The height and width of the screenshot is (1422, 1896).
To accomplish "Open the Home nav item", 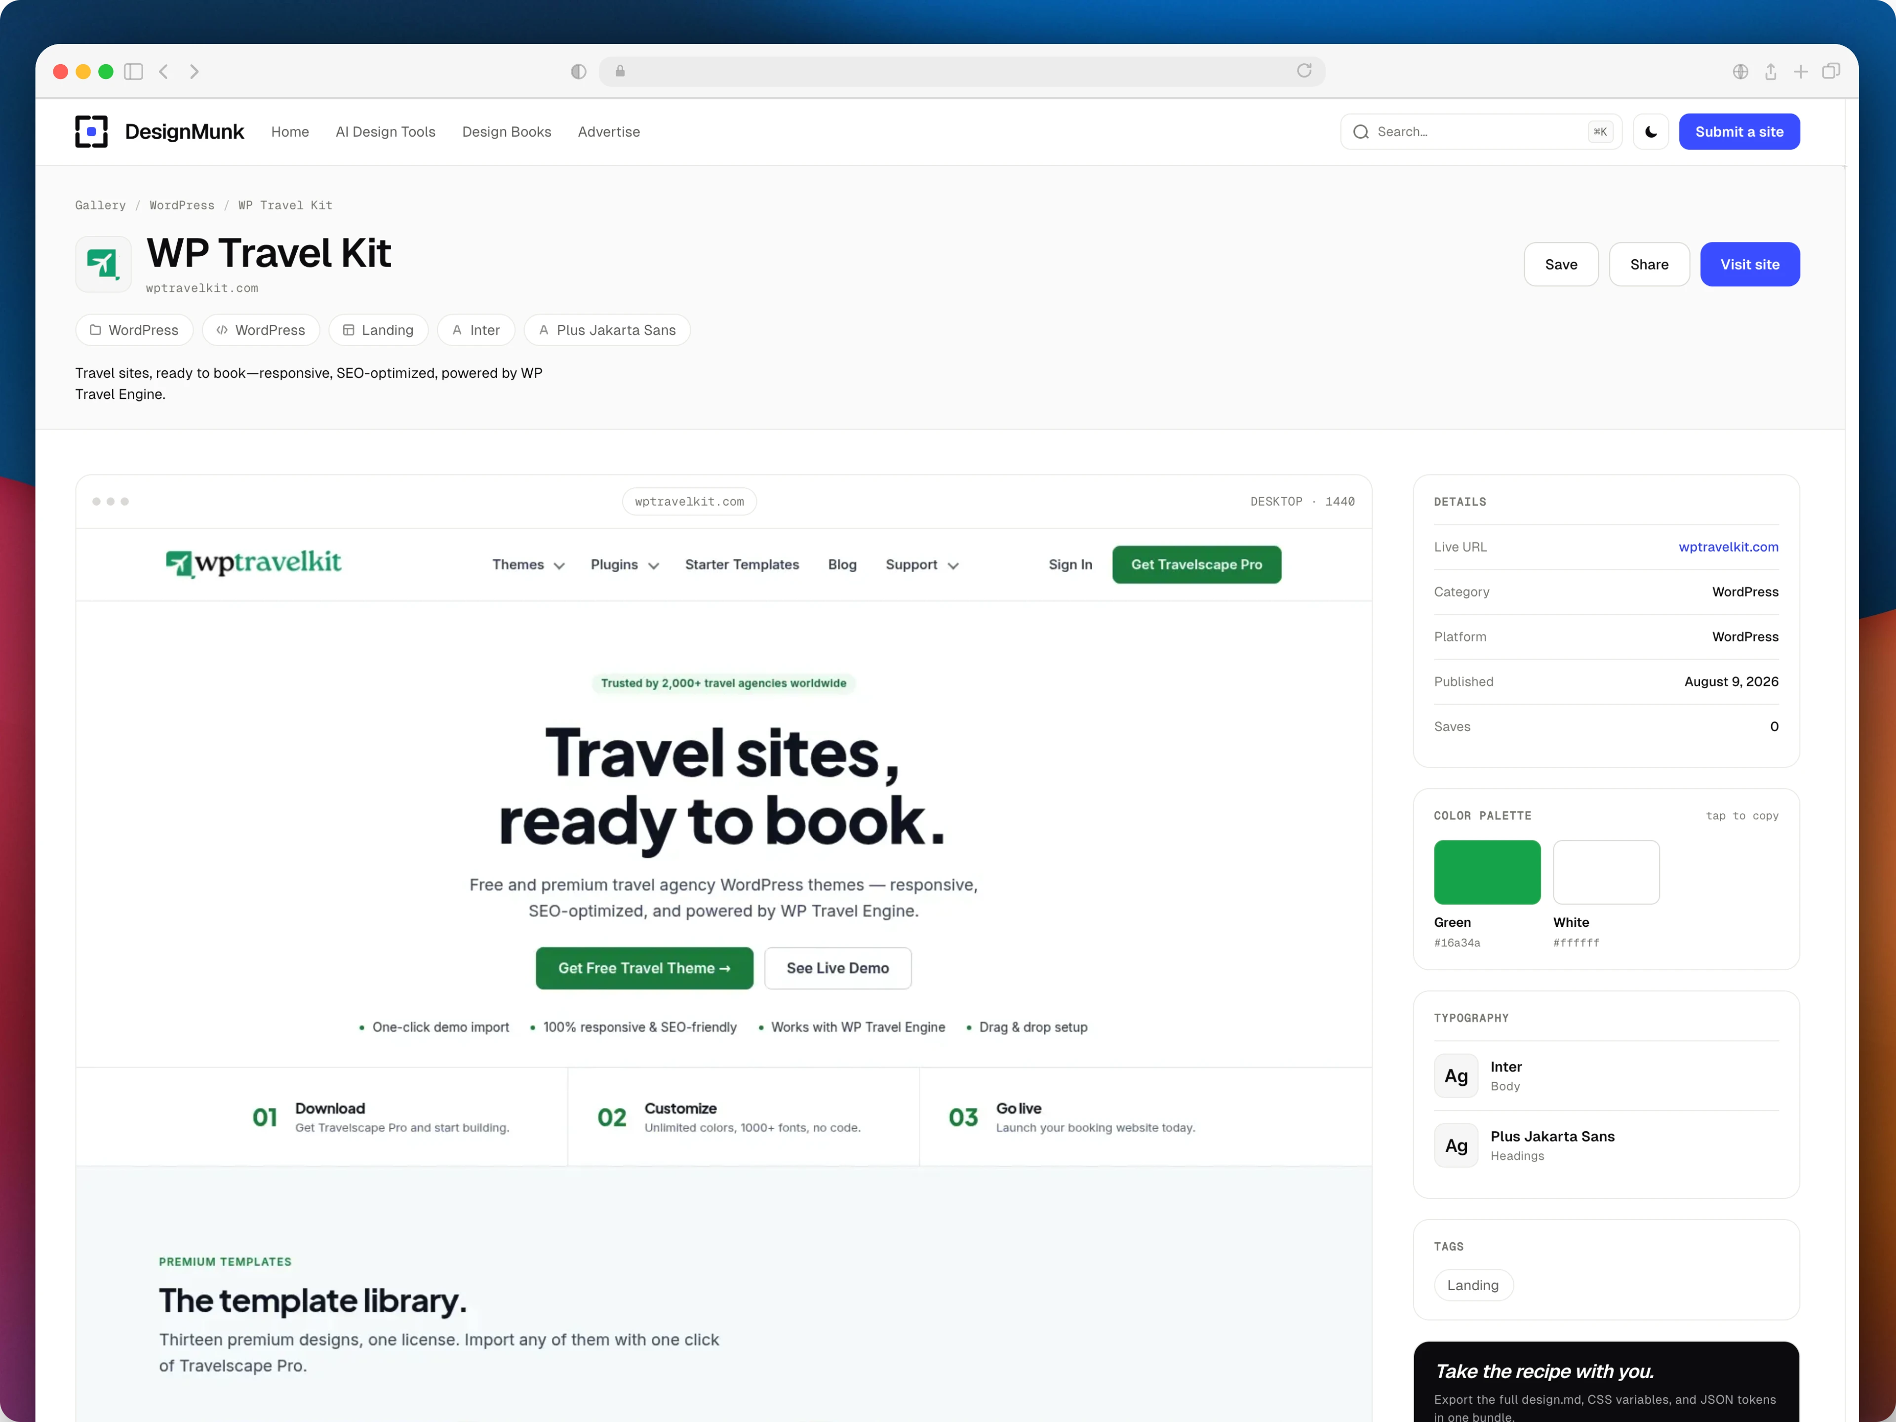I will tap(290, 131).
